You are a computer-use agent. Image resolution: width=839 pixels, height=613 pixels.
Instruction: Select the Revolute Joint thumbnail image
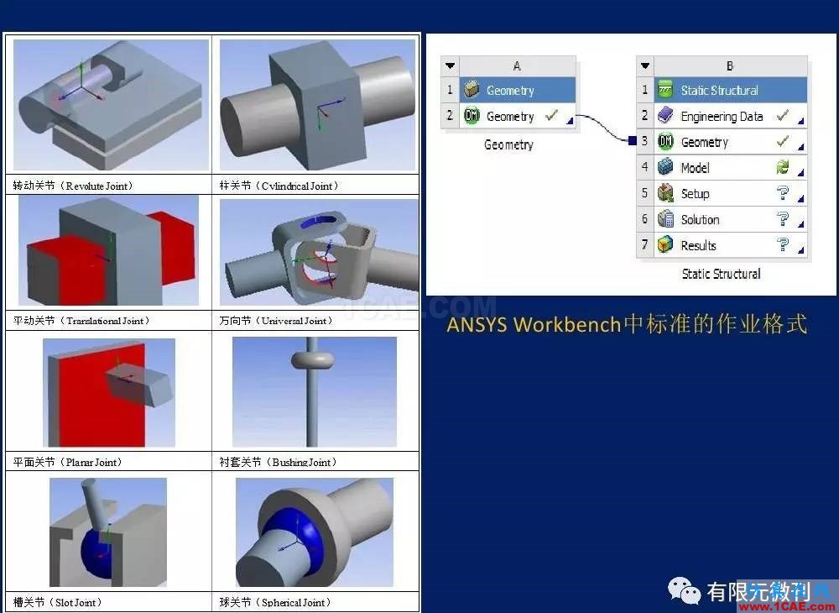(x=111, y=105)
